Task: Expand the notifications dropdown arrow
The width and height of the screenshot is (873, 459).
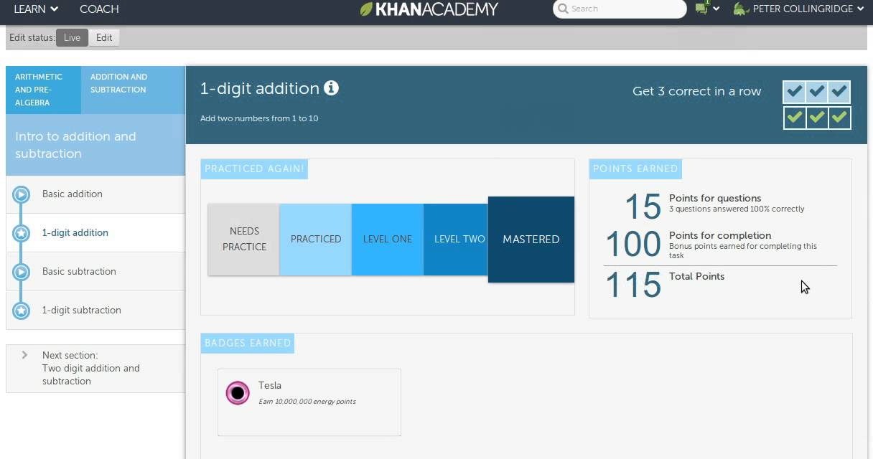Action: click(716, 9)
